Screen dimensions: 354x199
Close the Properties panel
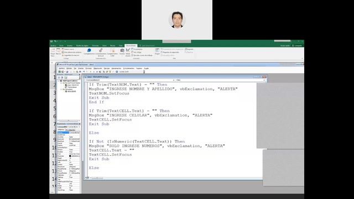coord(80,124)
